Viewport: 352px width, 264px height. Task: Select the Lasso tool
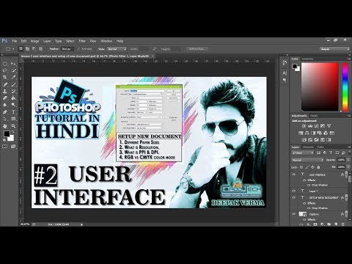(5, 70)
